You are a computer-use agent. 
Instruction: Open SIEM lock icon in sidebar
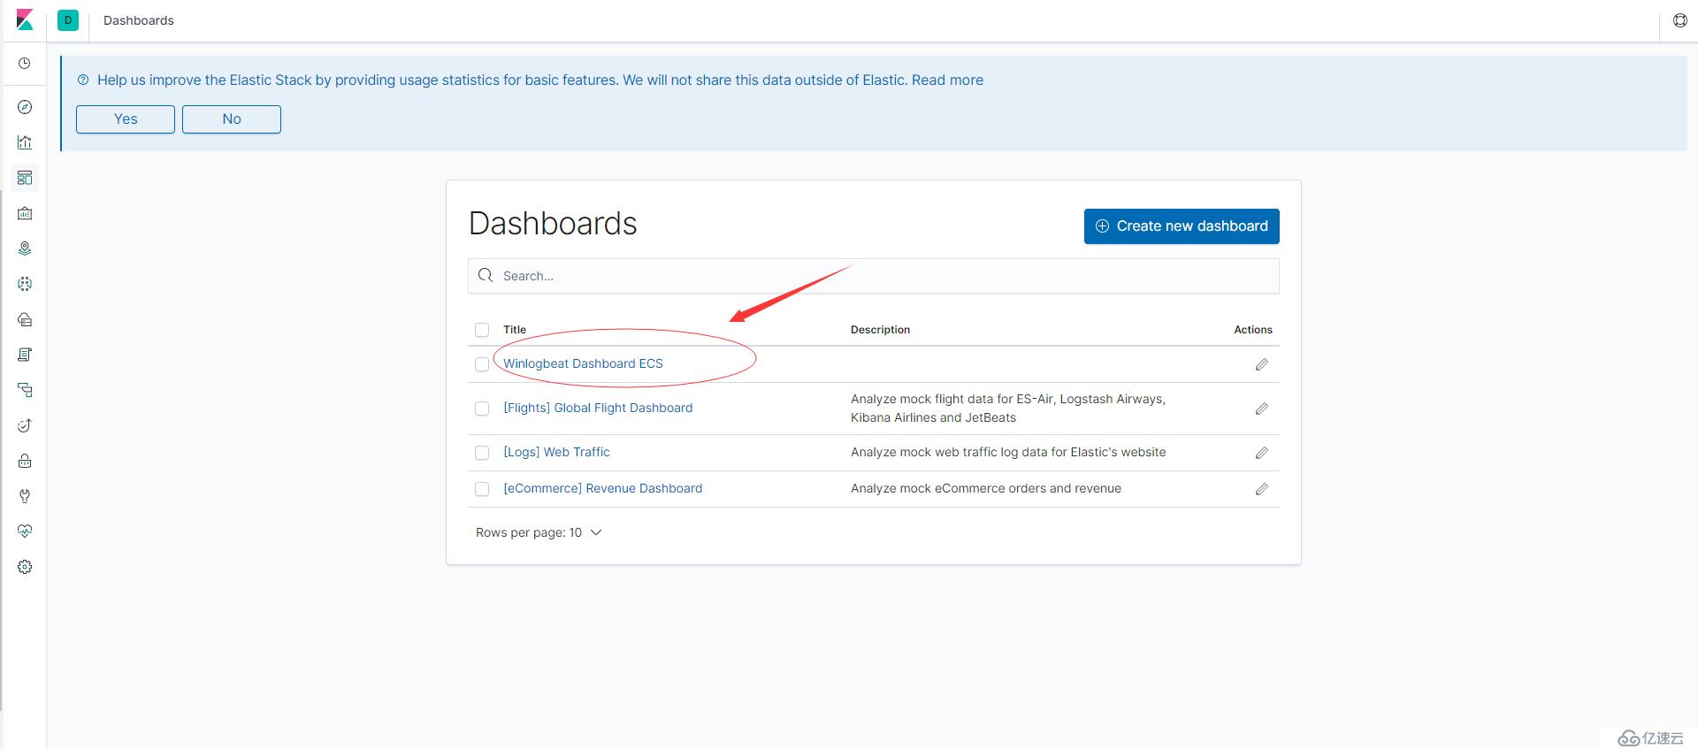click(25, 461)
